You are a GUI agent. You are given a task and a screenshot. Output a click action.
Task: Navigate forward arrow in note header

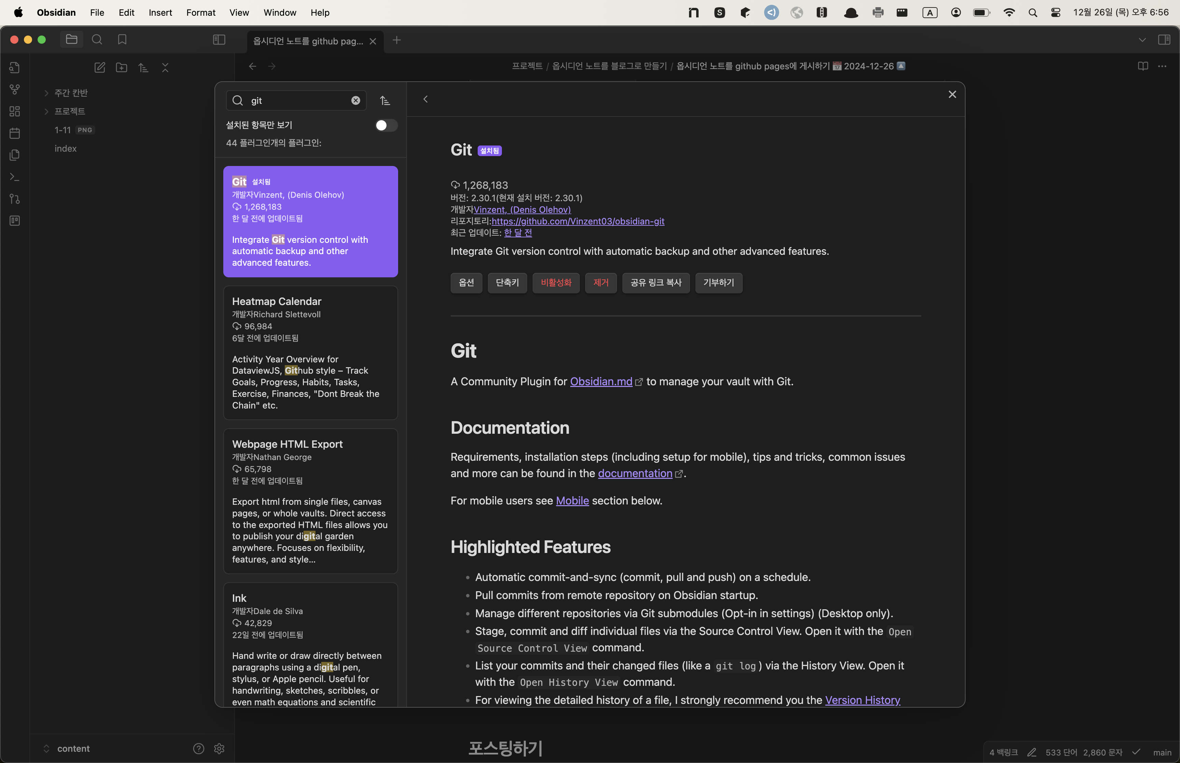pos(272,66)
